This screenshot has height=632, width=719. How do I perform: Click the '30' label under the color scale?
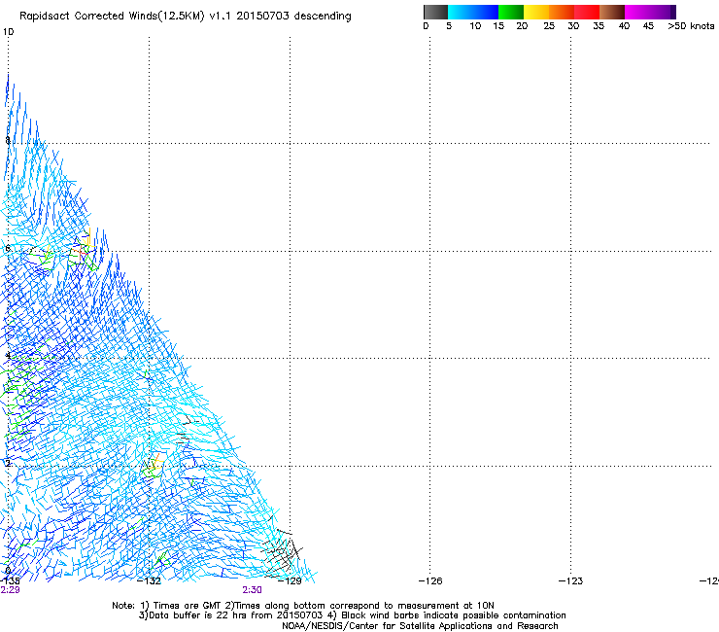click(x=573, y=26)
